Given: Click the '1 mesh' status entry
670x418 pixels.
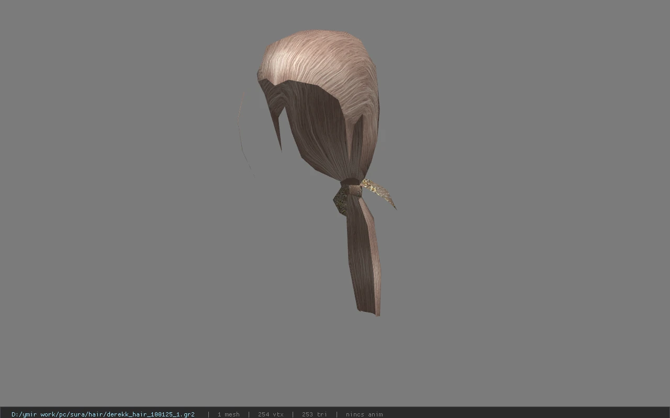Looking at the screenshot, I should click(228, 414).
